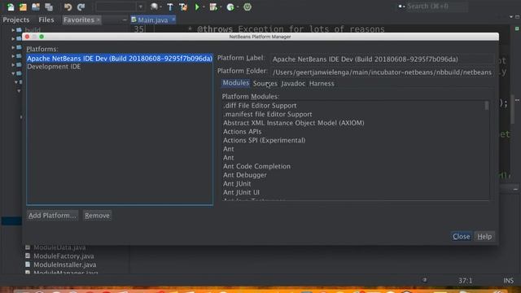This screenshot has height=293, width=521.
Task: Select the Main.java editor tab
Action: (153, 20)
